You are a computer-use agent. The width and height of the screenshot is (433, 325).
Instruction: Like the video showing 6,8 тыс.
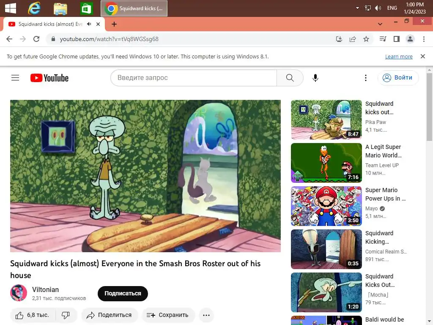33,315
